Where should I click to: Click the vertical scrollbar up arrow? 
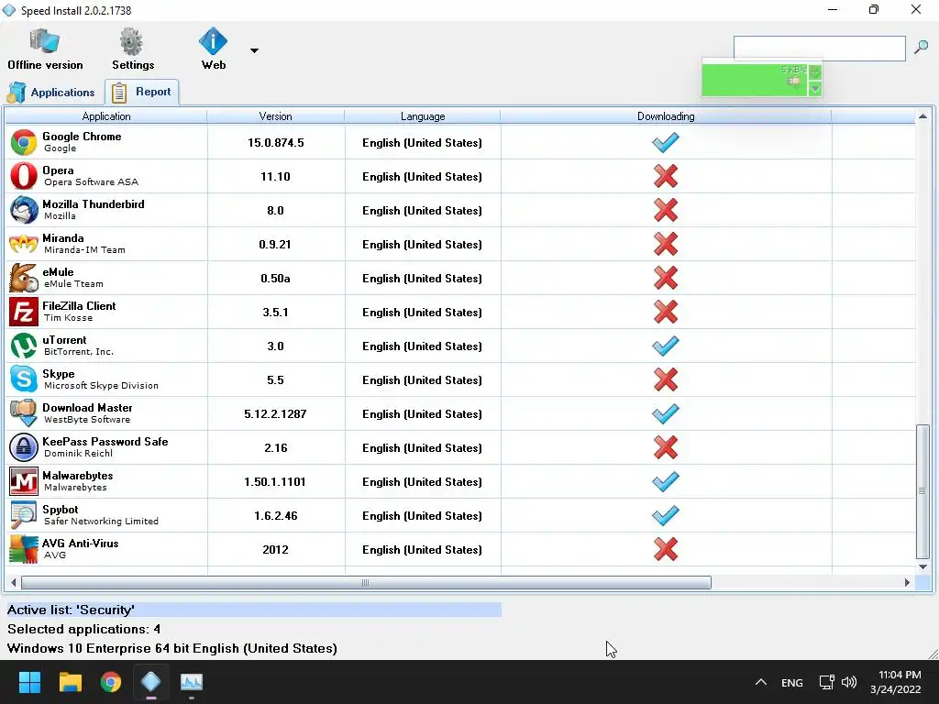point(922,116)
